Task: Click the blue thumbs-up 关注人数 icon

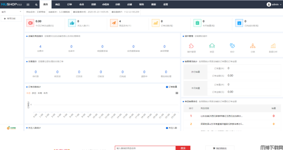Action: coord(72,23)
